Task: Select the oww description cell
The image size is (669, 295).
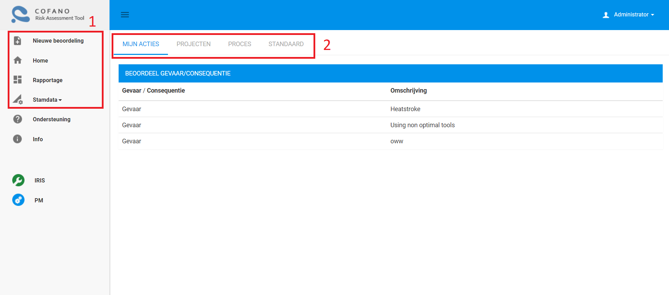Action: pos(397,141)
